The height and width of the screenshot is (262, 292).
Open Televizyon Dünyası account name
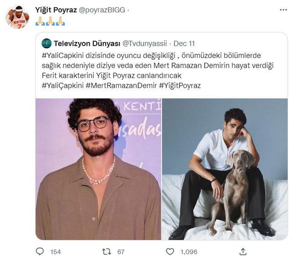coord(86,44)
